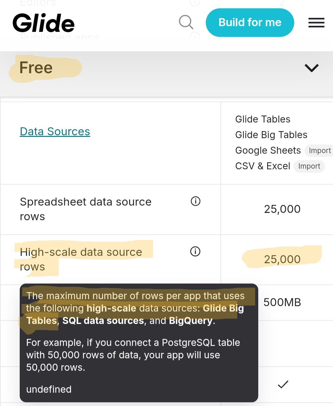Image resolution: width=333 pixels, height=406 pixels.
Task: Click the highlighted 25,000 high-scale rows value
Action: 282,259
